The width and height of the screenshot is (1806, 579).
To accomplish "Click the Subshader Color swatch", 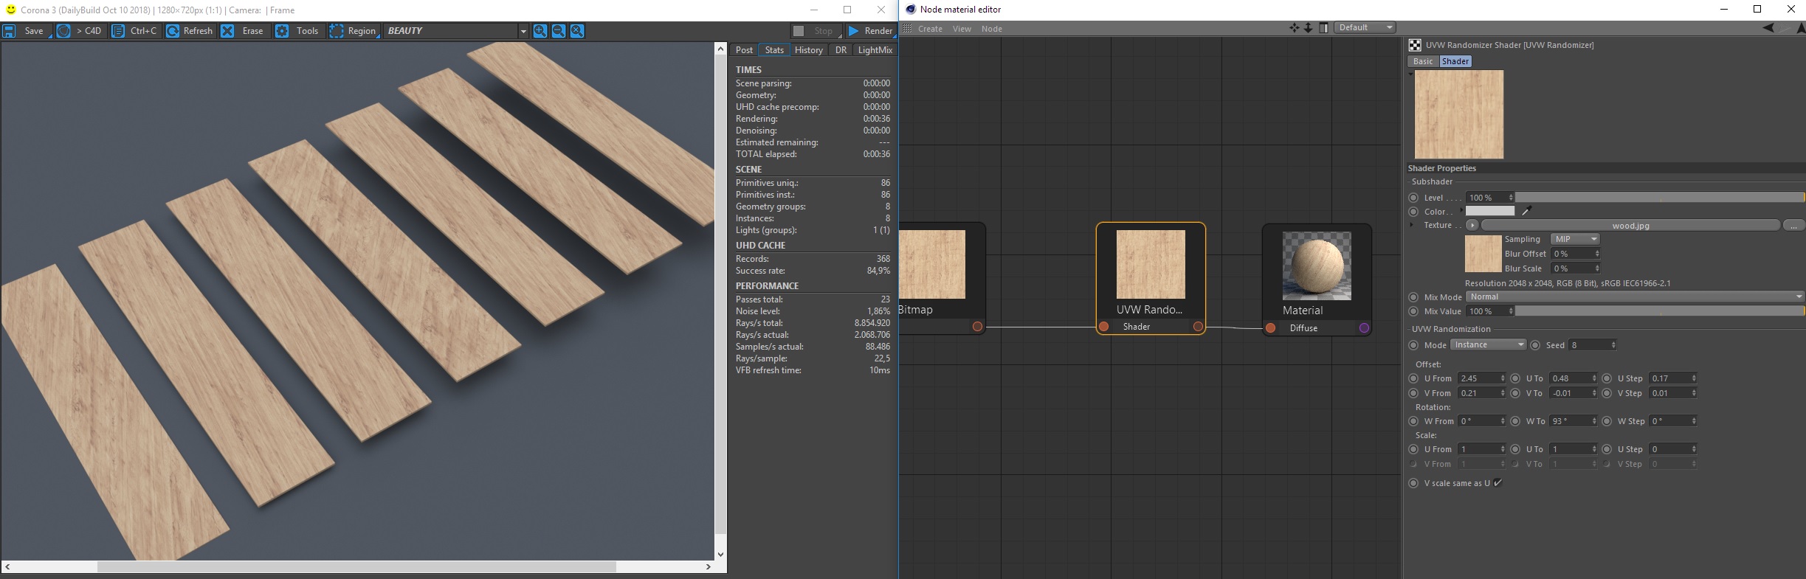I will (x=1490, y=211).
